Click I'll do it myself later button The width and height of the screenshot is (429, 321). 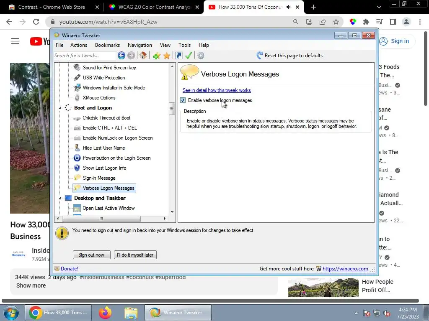[x=135, y=255]
